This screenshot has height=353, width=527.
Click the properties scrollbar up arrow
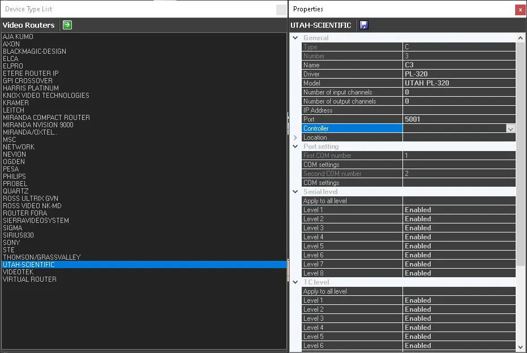tap(521, 38)
